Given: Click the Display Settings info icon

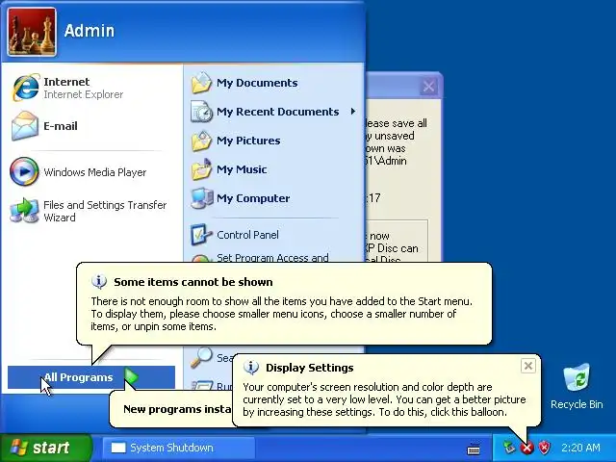Looking at the screenshot, I should 251,368.
